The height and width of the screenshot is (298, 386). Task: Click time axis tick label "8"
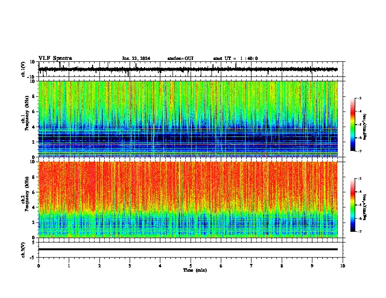[x=282, y=266]
